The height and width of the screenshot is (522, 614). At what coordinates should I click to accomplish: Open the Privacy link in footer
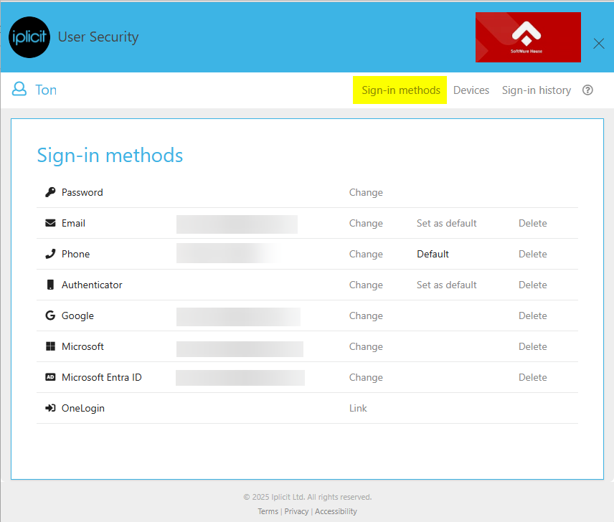click(296, 511)
